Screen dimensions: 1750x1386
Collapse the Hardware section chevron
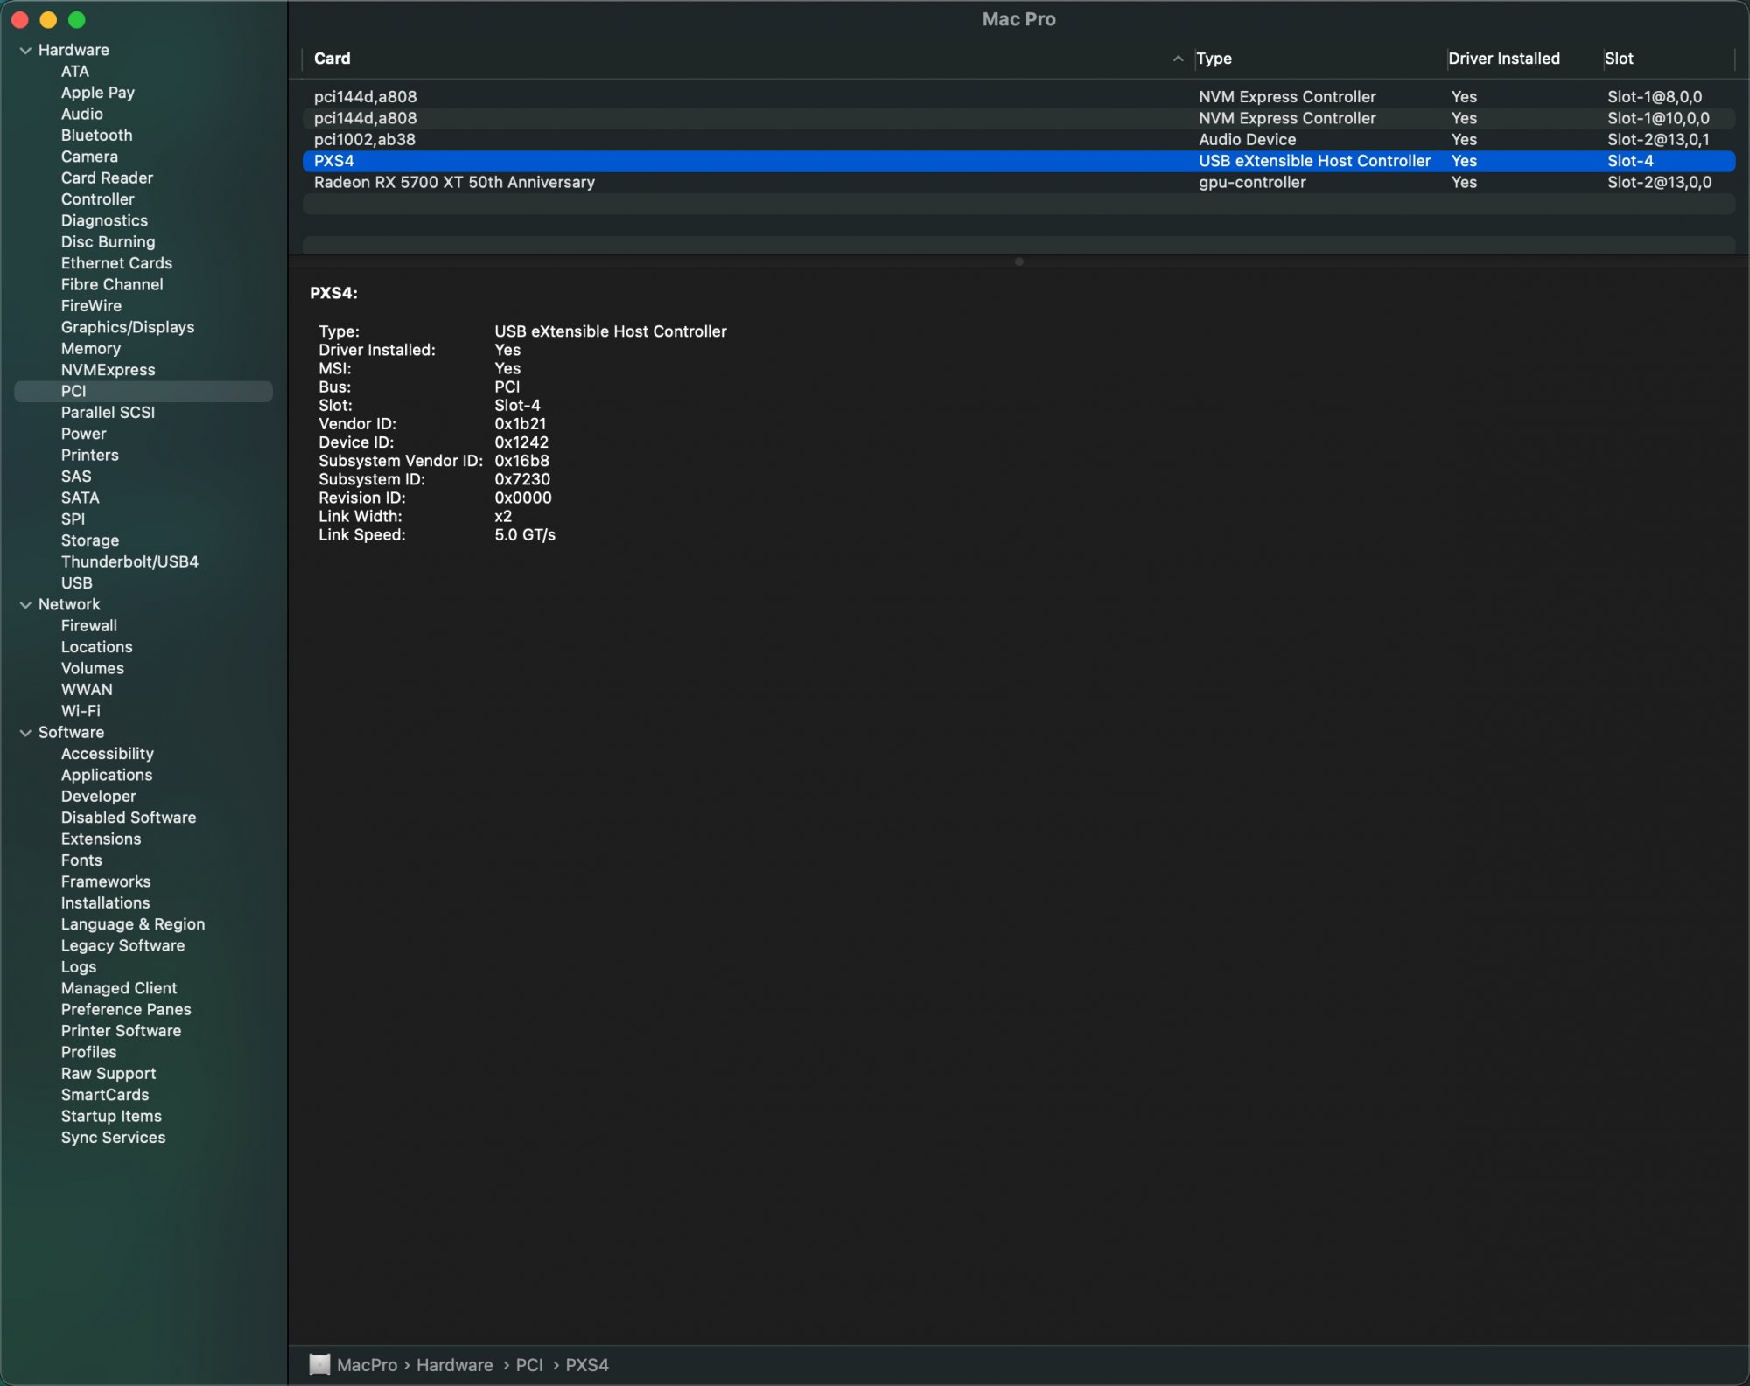[25, 51]
